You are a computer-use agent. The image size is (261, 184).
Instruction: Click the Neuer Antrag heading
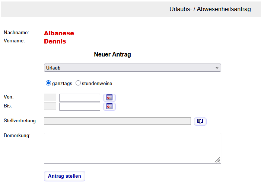click(112, 55)
